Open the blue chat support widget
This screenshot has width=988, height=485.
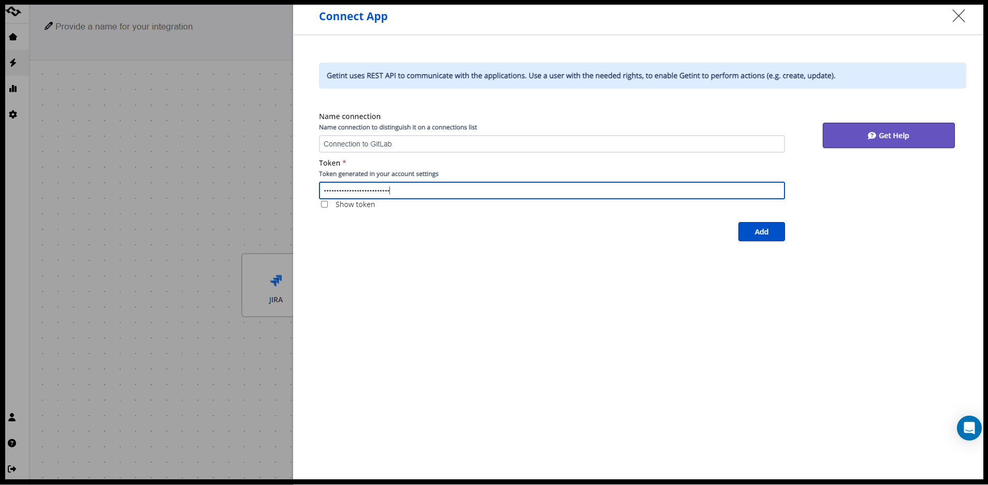click(x=969, y=428)
